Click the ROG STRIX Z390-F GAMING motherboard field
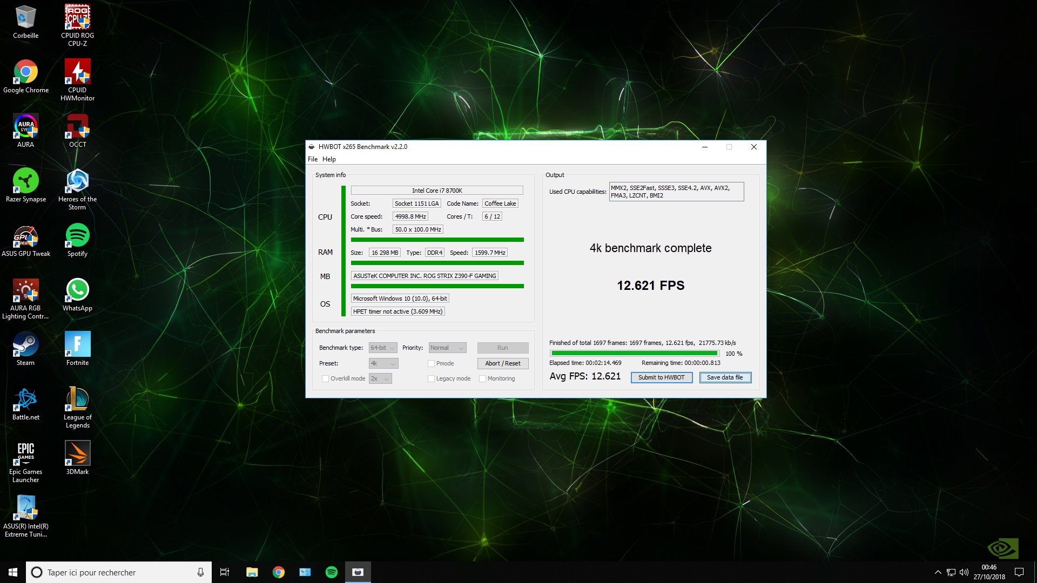 tap(425, 276)
